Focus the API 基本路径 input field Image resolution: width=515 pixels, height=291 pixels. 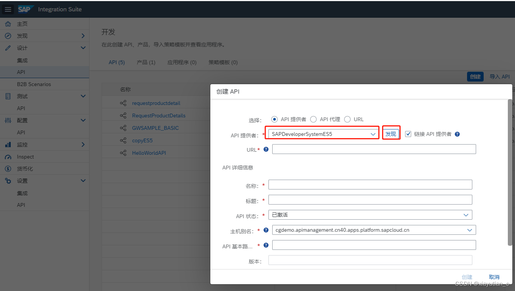coord(374,245)
